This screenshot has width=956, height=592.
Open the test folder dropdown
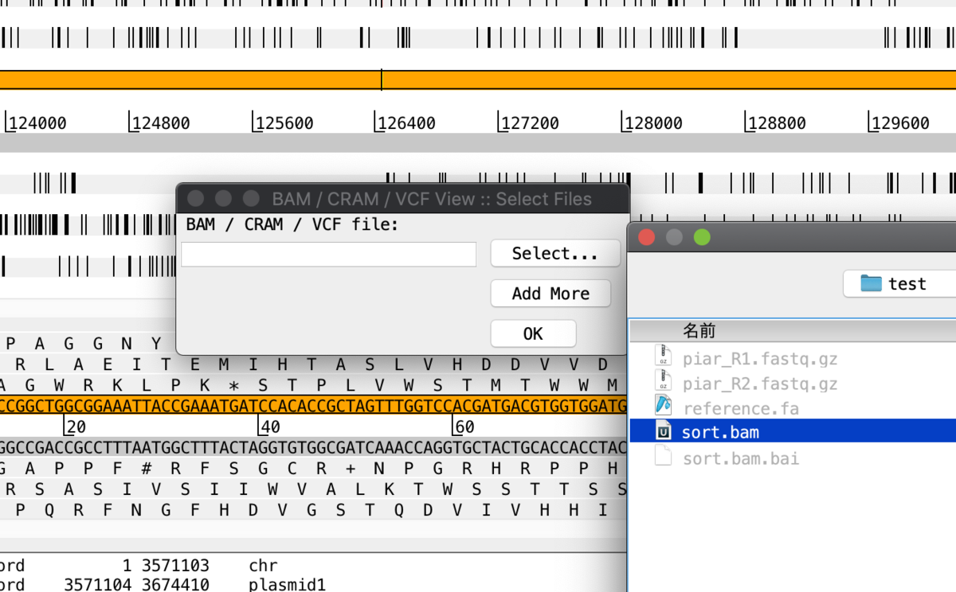(899, 284)
